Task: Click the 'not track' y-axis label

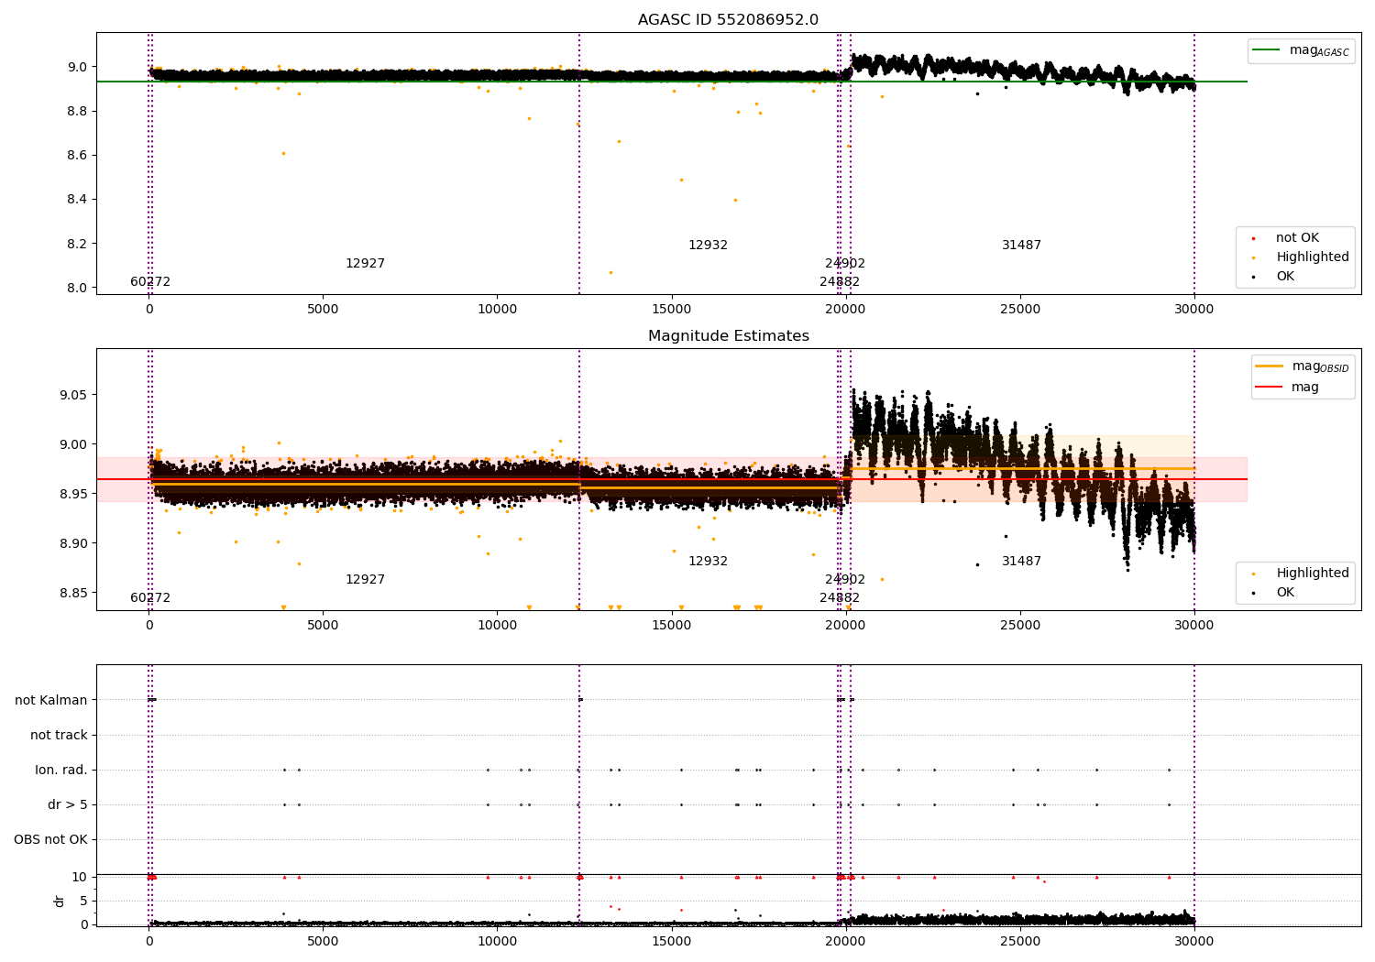Action: 59,735
